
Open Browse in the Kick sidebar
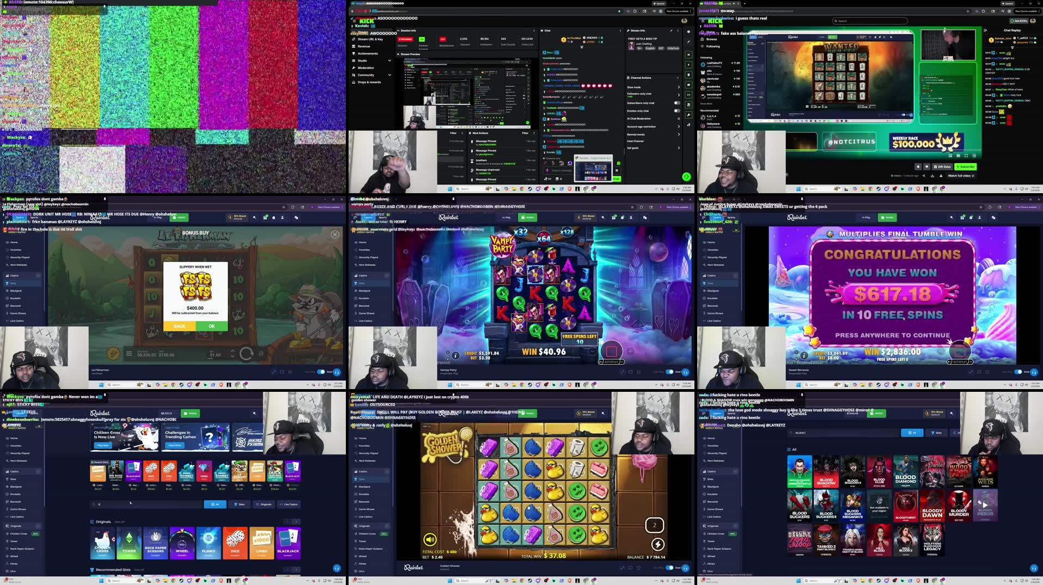pos(710,39)
